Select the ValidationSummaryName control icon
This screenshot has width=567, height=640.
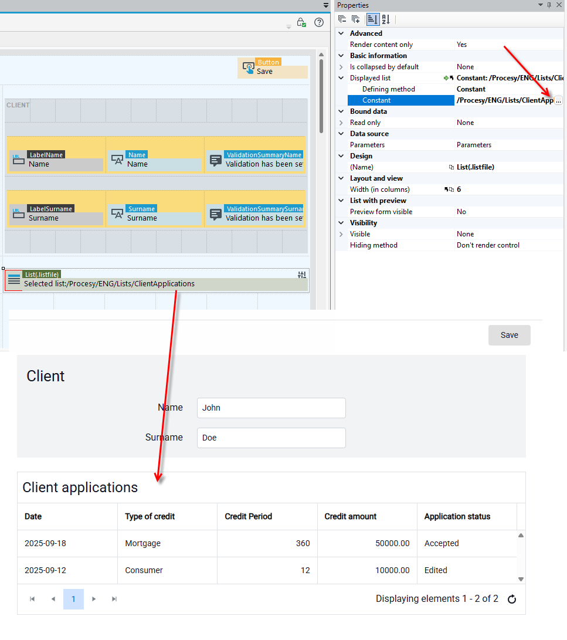coord(216,160)
